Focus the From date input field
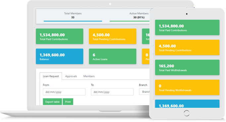The width and height of the screenshot is (226, 122). pyautogui.click(x=64, y=92)
